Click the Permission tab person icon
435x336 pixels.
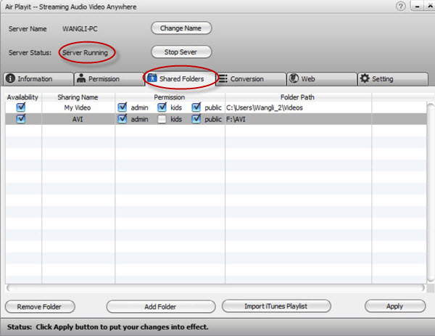[81, 78]
